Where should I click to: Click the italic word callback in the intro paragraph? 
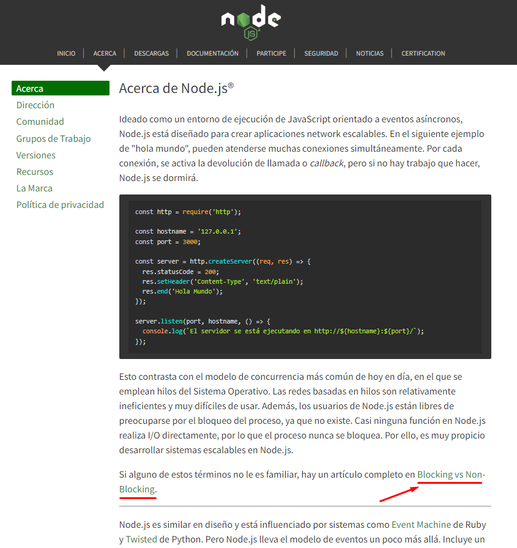[x=327, y=163]
